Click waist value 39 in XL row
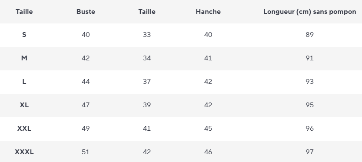362x162 pixels. point(147,105)
